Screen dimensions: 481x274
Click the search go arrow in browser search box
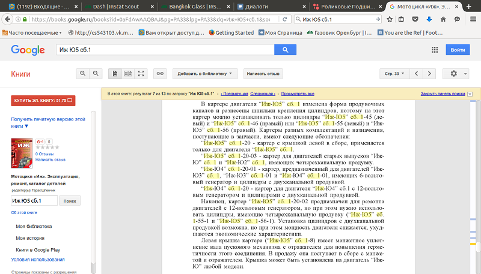click(378, 19)
